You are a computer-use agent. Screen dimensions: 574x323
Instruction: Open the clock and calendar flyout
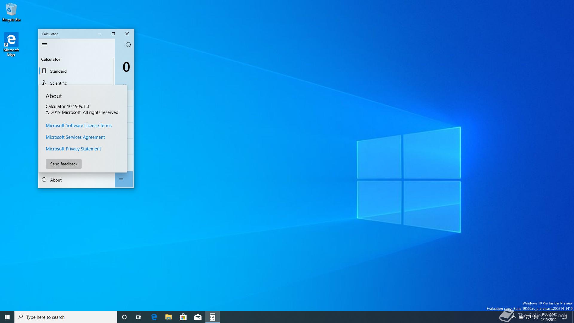(549, 317)
